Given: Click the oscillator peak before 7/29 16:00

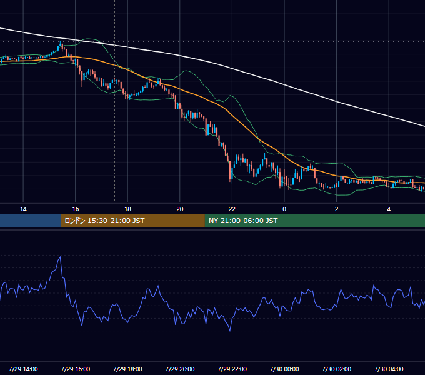Looking at the screenshot, I should tap(60, 257).
